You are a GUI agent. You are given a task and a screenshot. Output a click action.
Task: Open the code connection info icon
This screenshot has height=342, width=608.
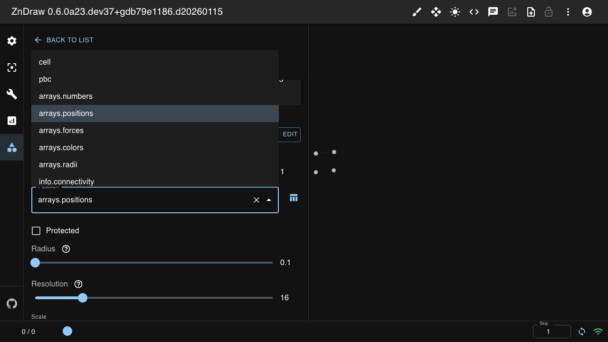coord(474,12)
